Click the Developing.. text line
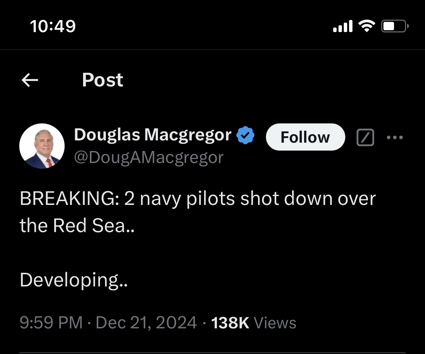The width and height of the screenshot is (425, 354). pos(74,280)
